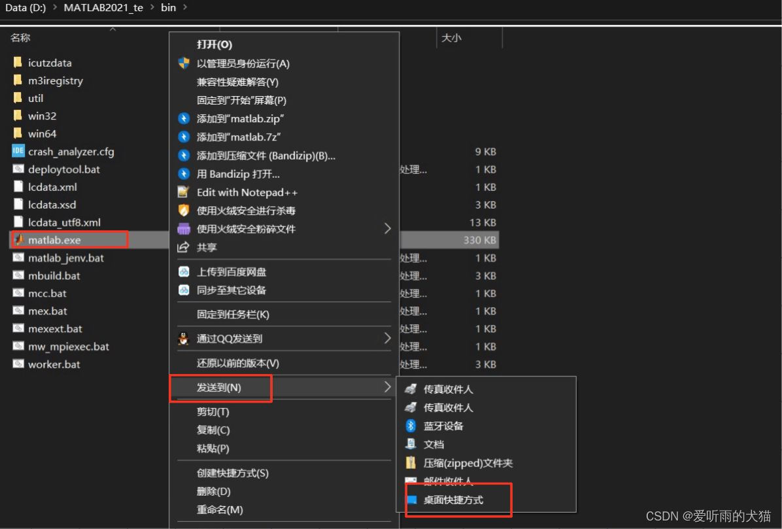Click the 330 KB size cell

click(x=479, y=240)
